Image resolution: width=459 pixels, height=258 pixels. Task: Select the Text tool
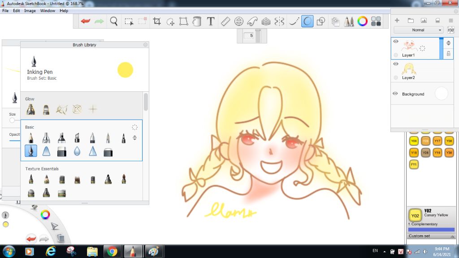pyautogui.click(x=211, y=21)
